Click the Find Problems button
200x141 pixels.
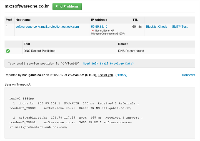[x=67, y=6]
